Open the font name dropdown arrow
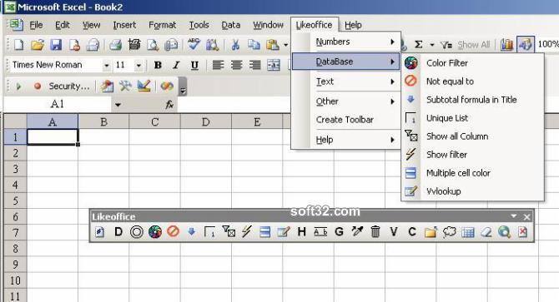Screen dimensions: 559x302 tap(106, 66)
